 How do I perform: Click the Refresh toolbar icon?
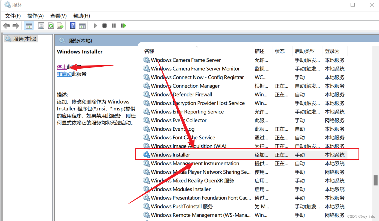51,26
